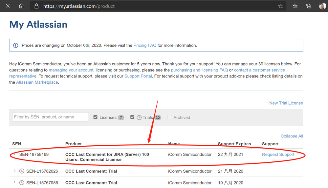328x188 pixels.
Task: Click the SEN column header
Action: point(16,144)
